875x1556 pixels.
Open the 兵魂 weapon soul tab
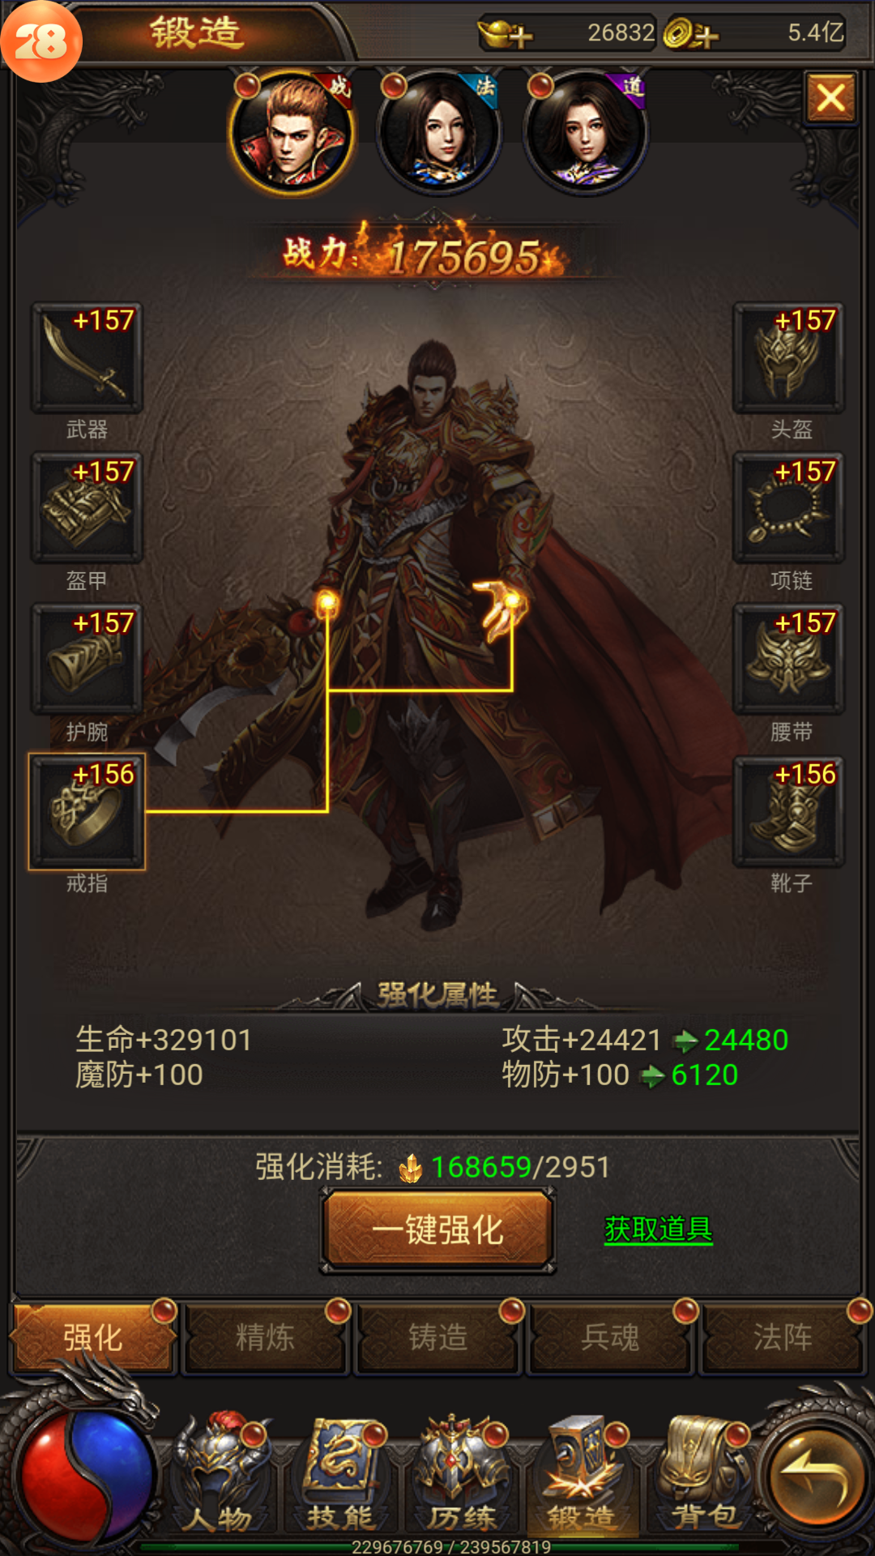[x=610, y=1337]
